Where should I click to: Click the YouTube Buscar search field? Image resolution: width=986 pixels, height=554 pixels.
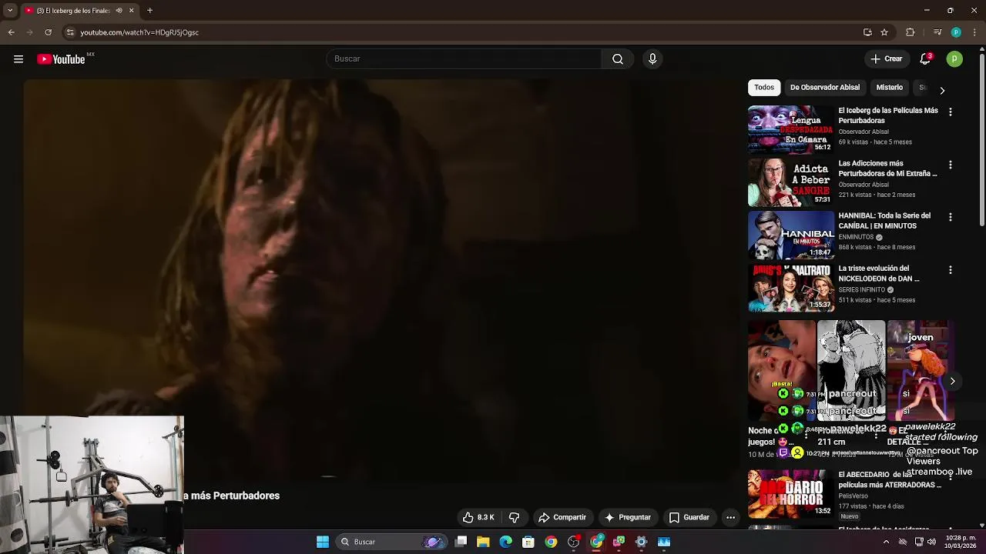pos(464,59)
